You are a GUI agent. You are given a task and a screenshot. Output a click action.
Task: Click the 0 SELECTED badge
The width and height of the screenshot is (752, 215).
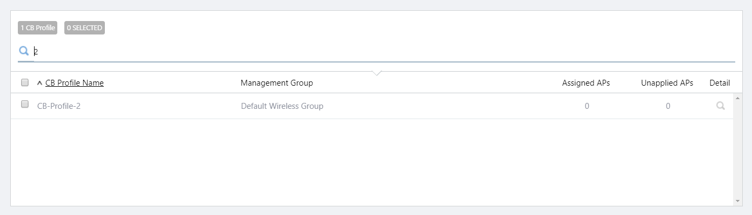[x=84, y=27]
